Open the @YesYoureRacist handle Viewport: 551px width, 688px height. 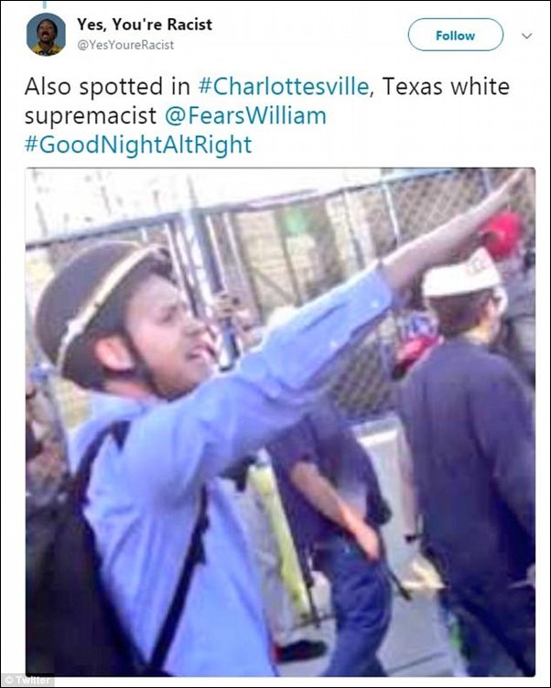[x=125, y=45]
